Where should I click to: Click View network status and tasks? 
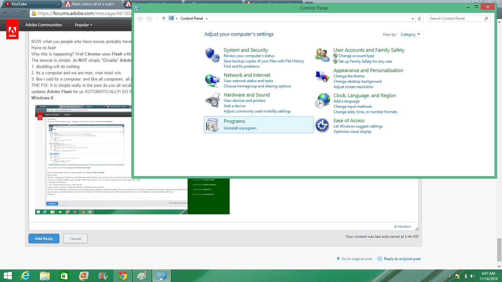248,81
